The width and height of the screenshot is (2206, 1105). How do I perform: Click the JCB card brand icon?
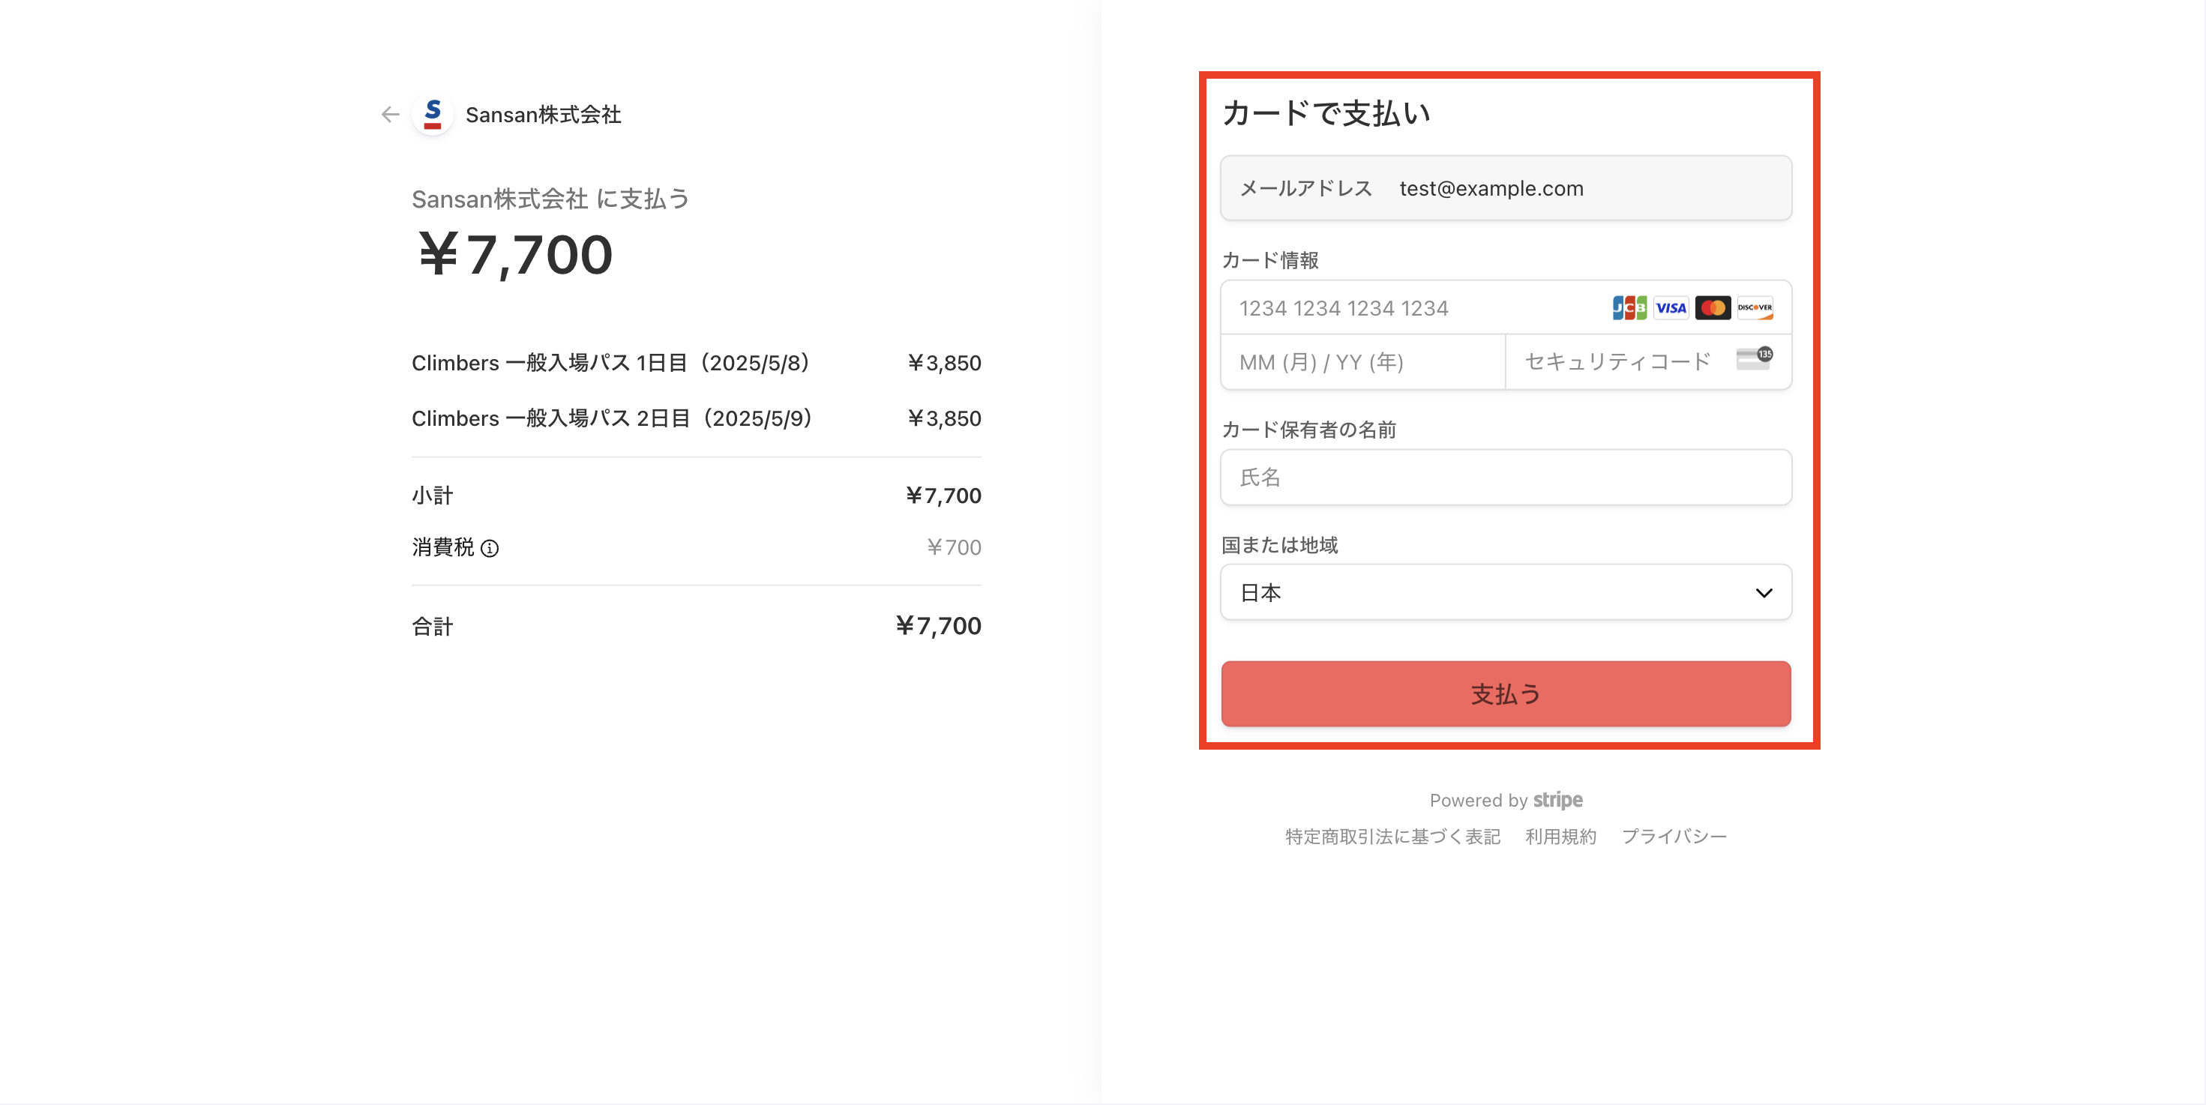[x=1628, y=308]
